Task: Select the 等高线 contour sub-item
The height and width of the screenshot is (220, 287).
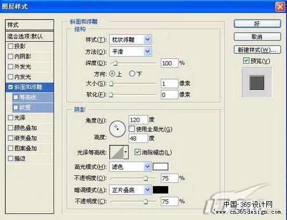Action: [33, 97]
